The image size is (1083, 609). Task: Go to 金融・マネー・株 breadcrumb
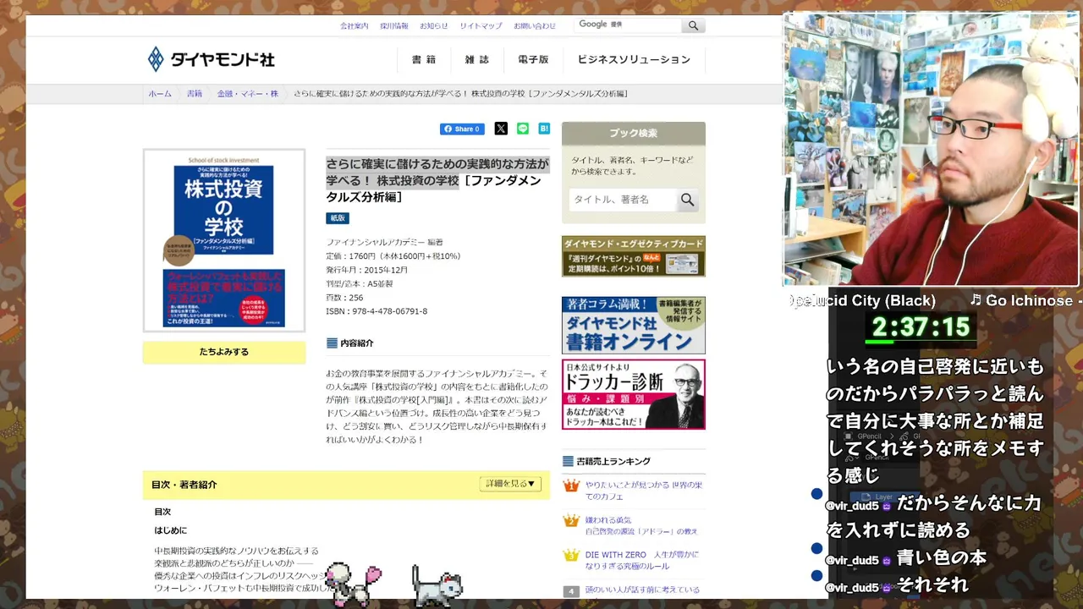[x=248, y=94]
